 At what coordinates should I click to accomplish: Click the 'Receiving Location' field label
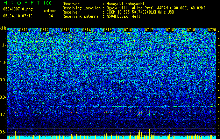click(81, 8)
